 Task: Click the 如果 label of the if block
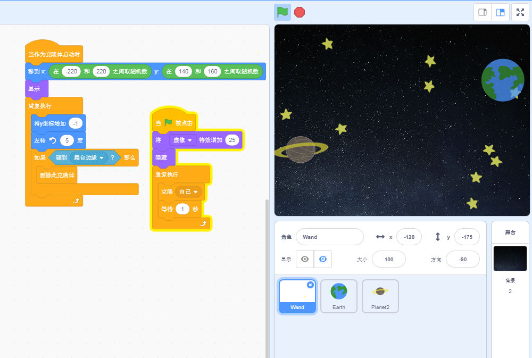[40, 157]
